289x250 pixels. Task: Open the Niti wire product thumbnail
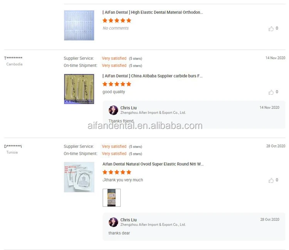(x=79, y=177)
